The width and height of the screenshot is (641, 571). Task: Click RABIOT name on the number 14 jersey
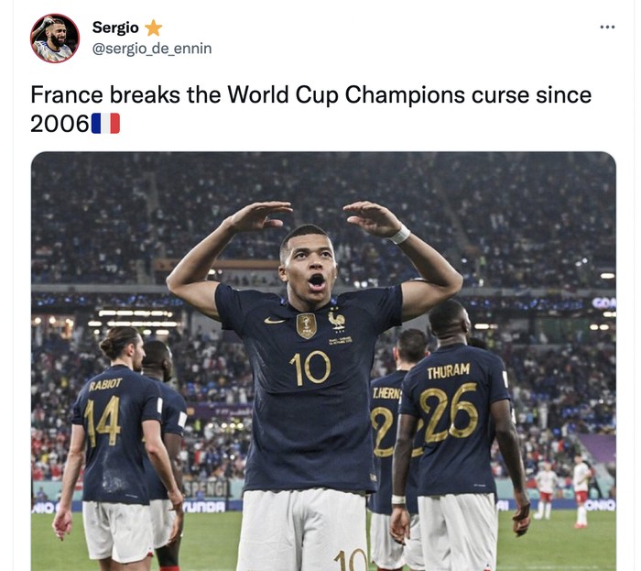coord(105,384)
